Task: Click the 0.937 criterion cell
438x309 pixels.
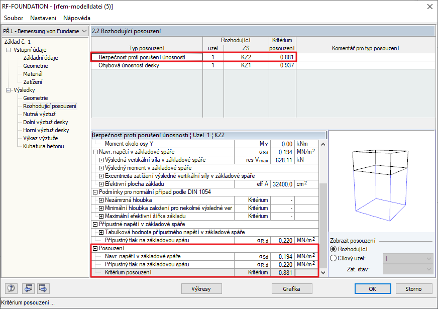Action: [282, 65]
